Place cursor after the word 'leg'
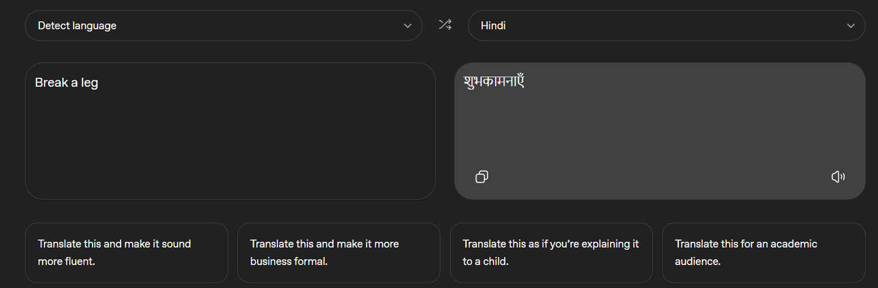878x288 pixels. click(99, 83)
